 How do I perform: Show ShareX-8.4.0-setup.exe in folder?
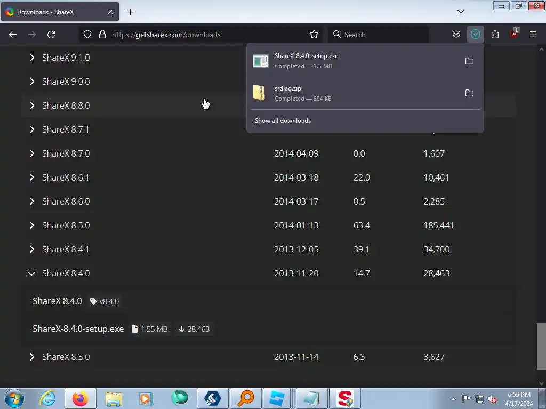[469, 61]
